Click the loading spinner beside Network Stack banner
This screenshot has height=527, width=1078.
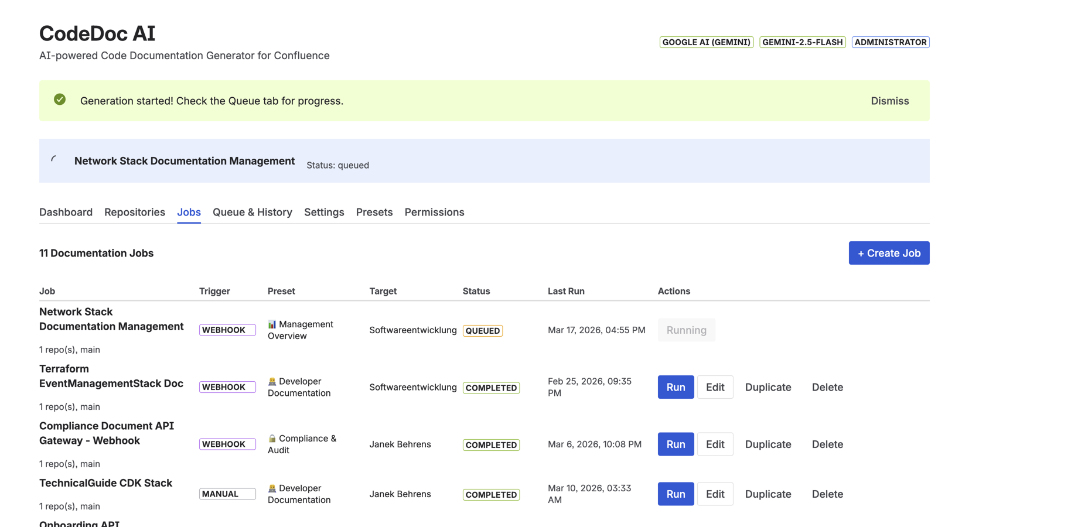54,160
